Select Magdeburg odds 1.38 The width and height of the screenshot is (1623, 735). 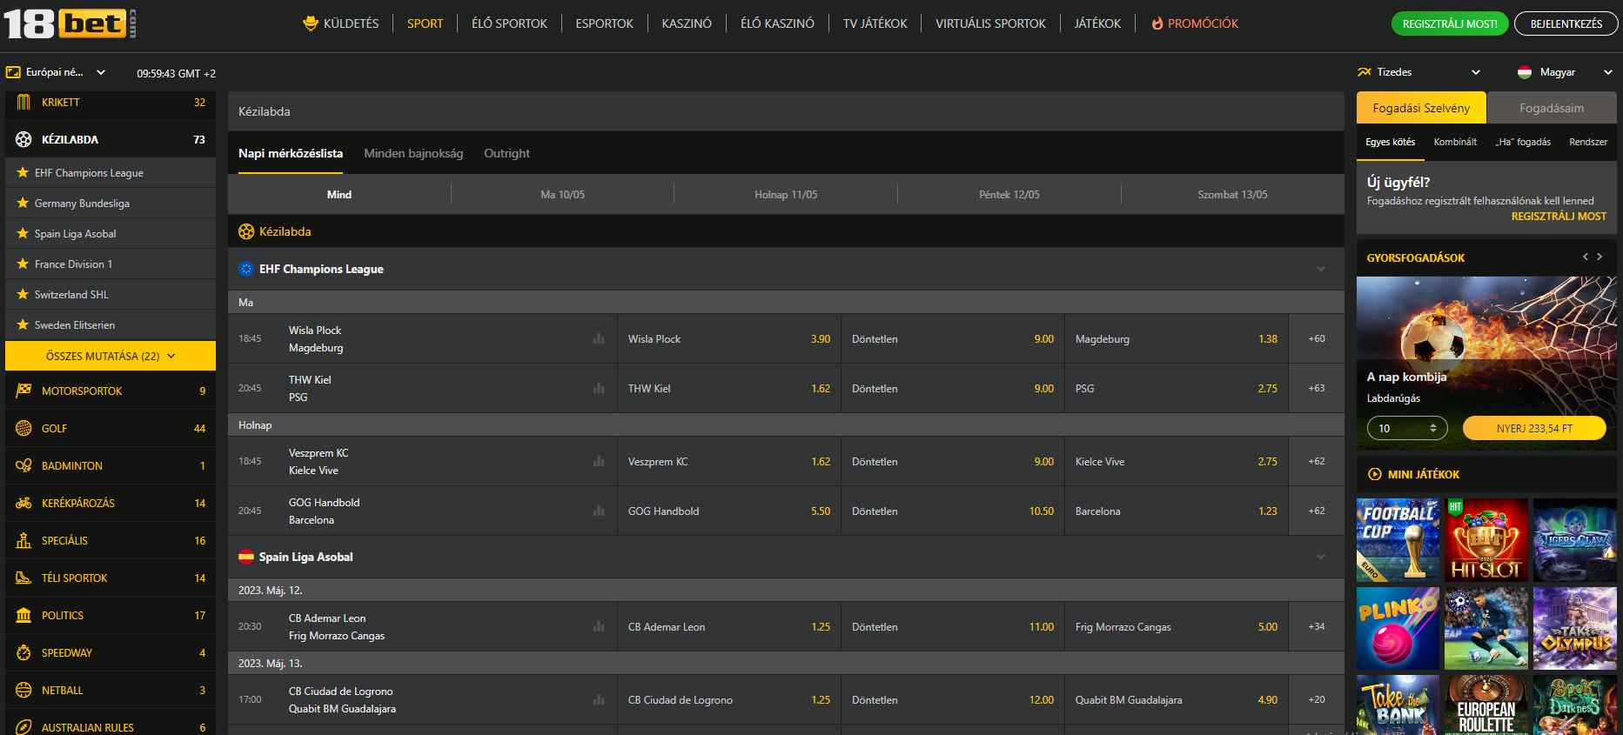click(x=1177, y=339)
